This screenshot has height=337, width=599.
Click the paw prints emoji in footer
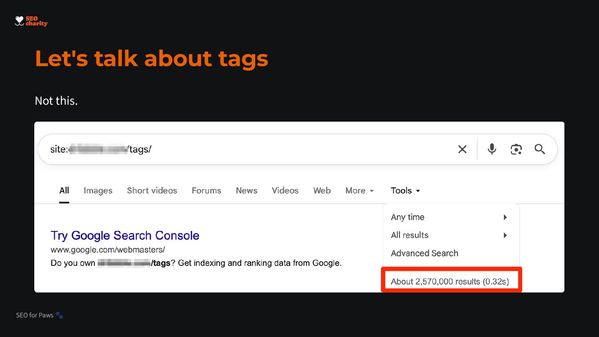coord(59,315)
